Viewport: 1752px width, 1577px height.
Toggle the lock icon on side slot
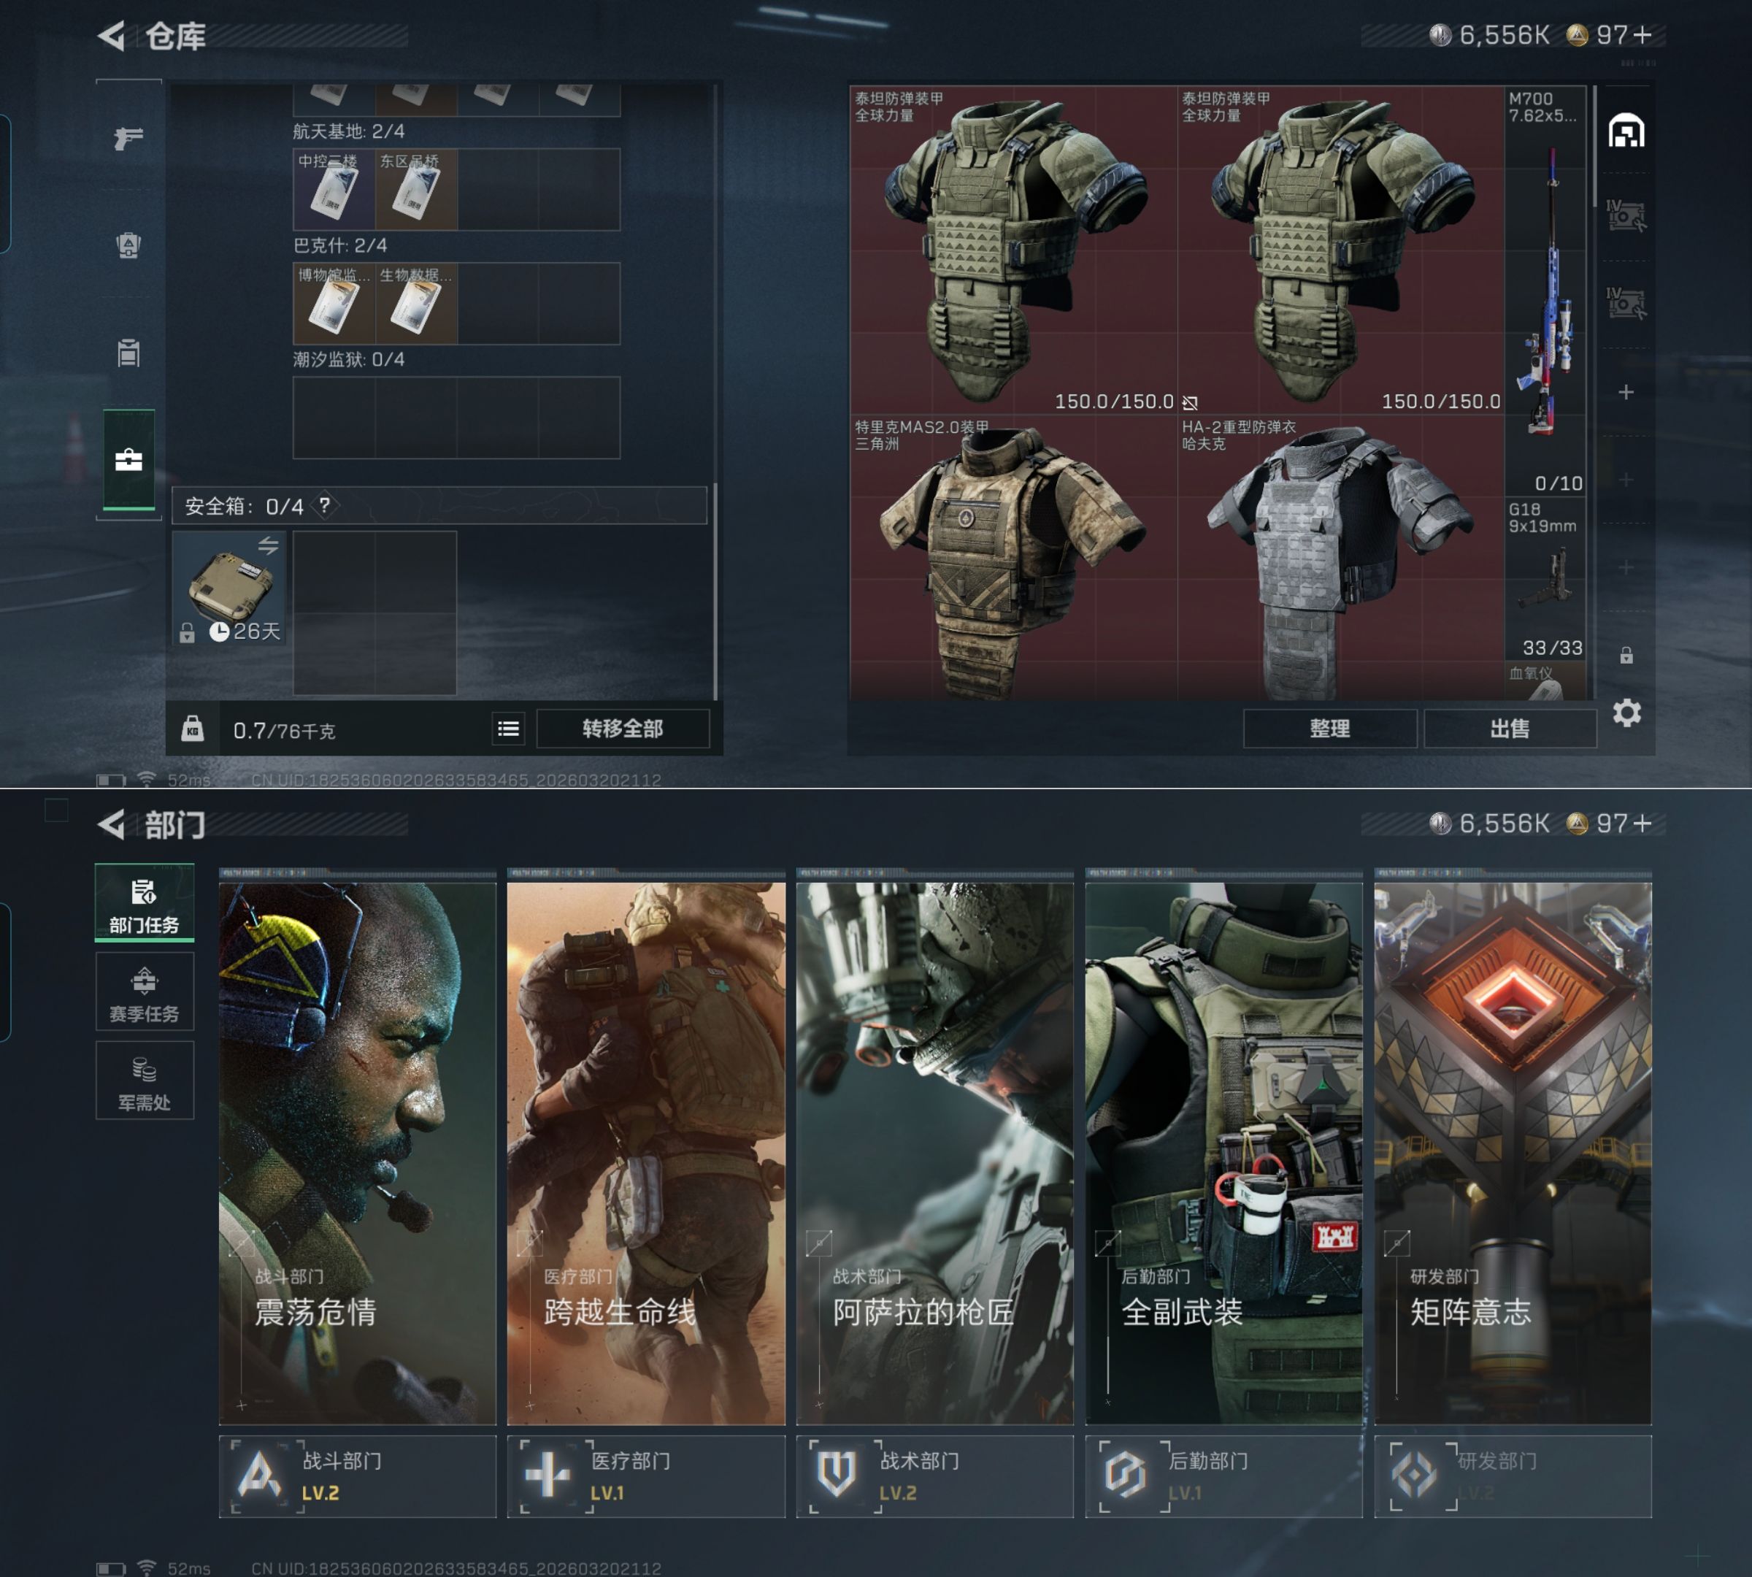(x=1626, y=655)
